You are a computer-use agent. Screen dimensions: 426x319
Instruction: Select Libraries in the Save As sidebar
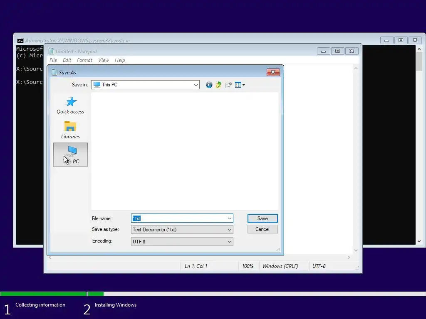pos(70,130)
